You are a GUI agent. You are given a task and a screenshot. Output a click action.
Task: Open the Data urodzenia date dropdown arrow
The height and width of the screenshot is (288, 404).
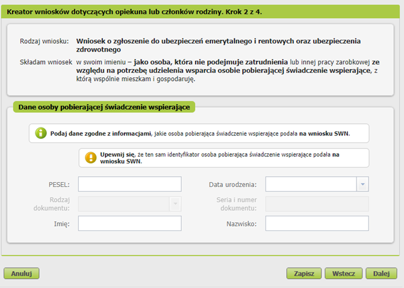[363, 184]
